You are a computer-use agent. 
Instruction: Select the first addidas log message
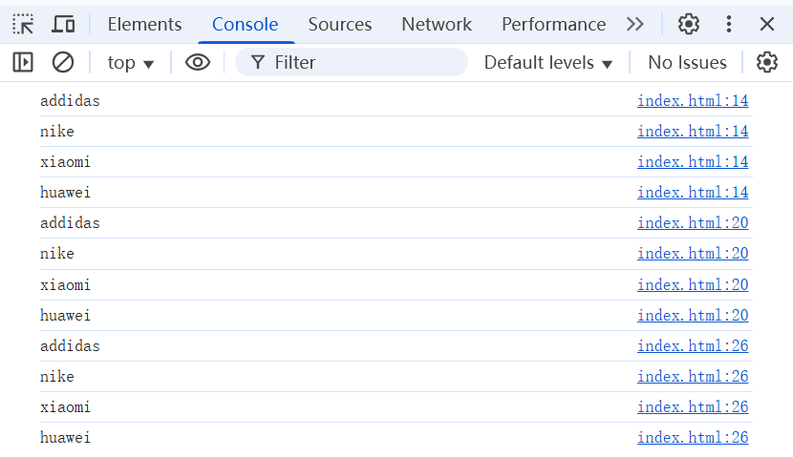pyautogui.click(x=71, y=101)
